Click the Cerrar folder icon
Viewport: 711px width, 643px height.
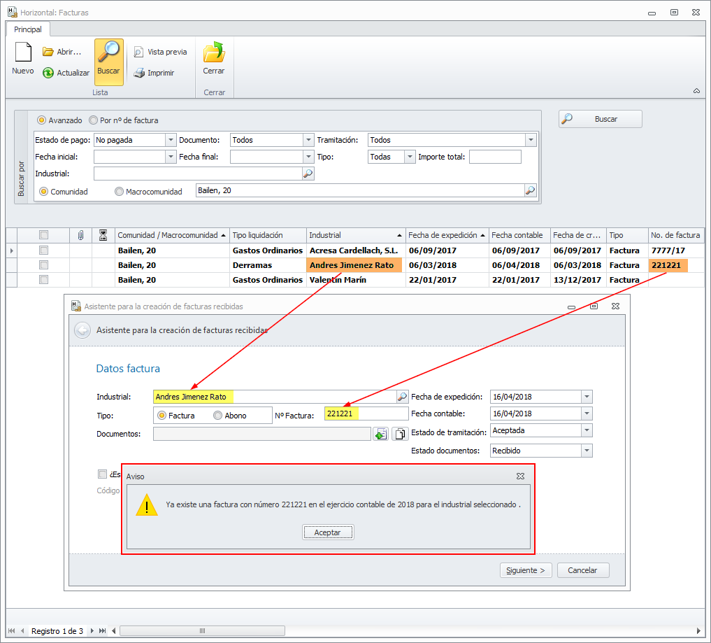tap(213, 53)
